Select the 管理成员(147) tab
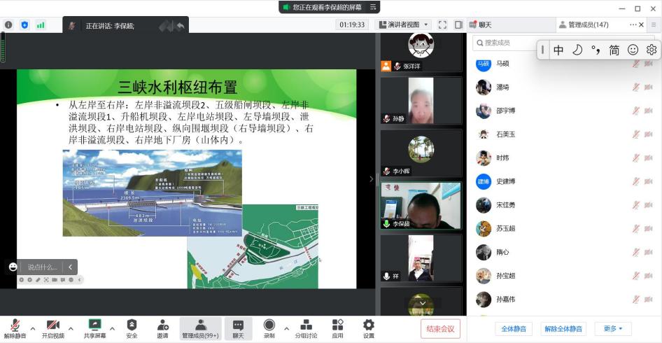Image resolution: width=662 pixels, height=343 pixels. click(x=587, y=24)
